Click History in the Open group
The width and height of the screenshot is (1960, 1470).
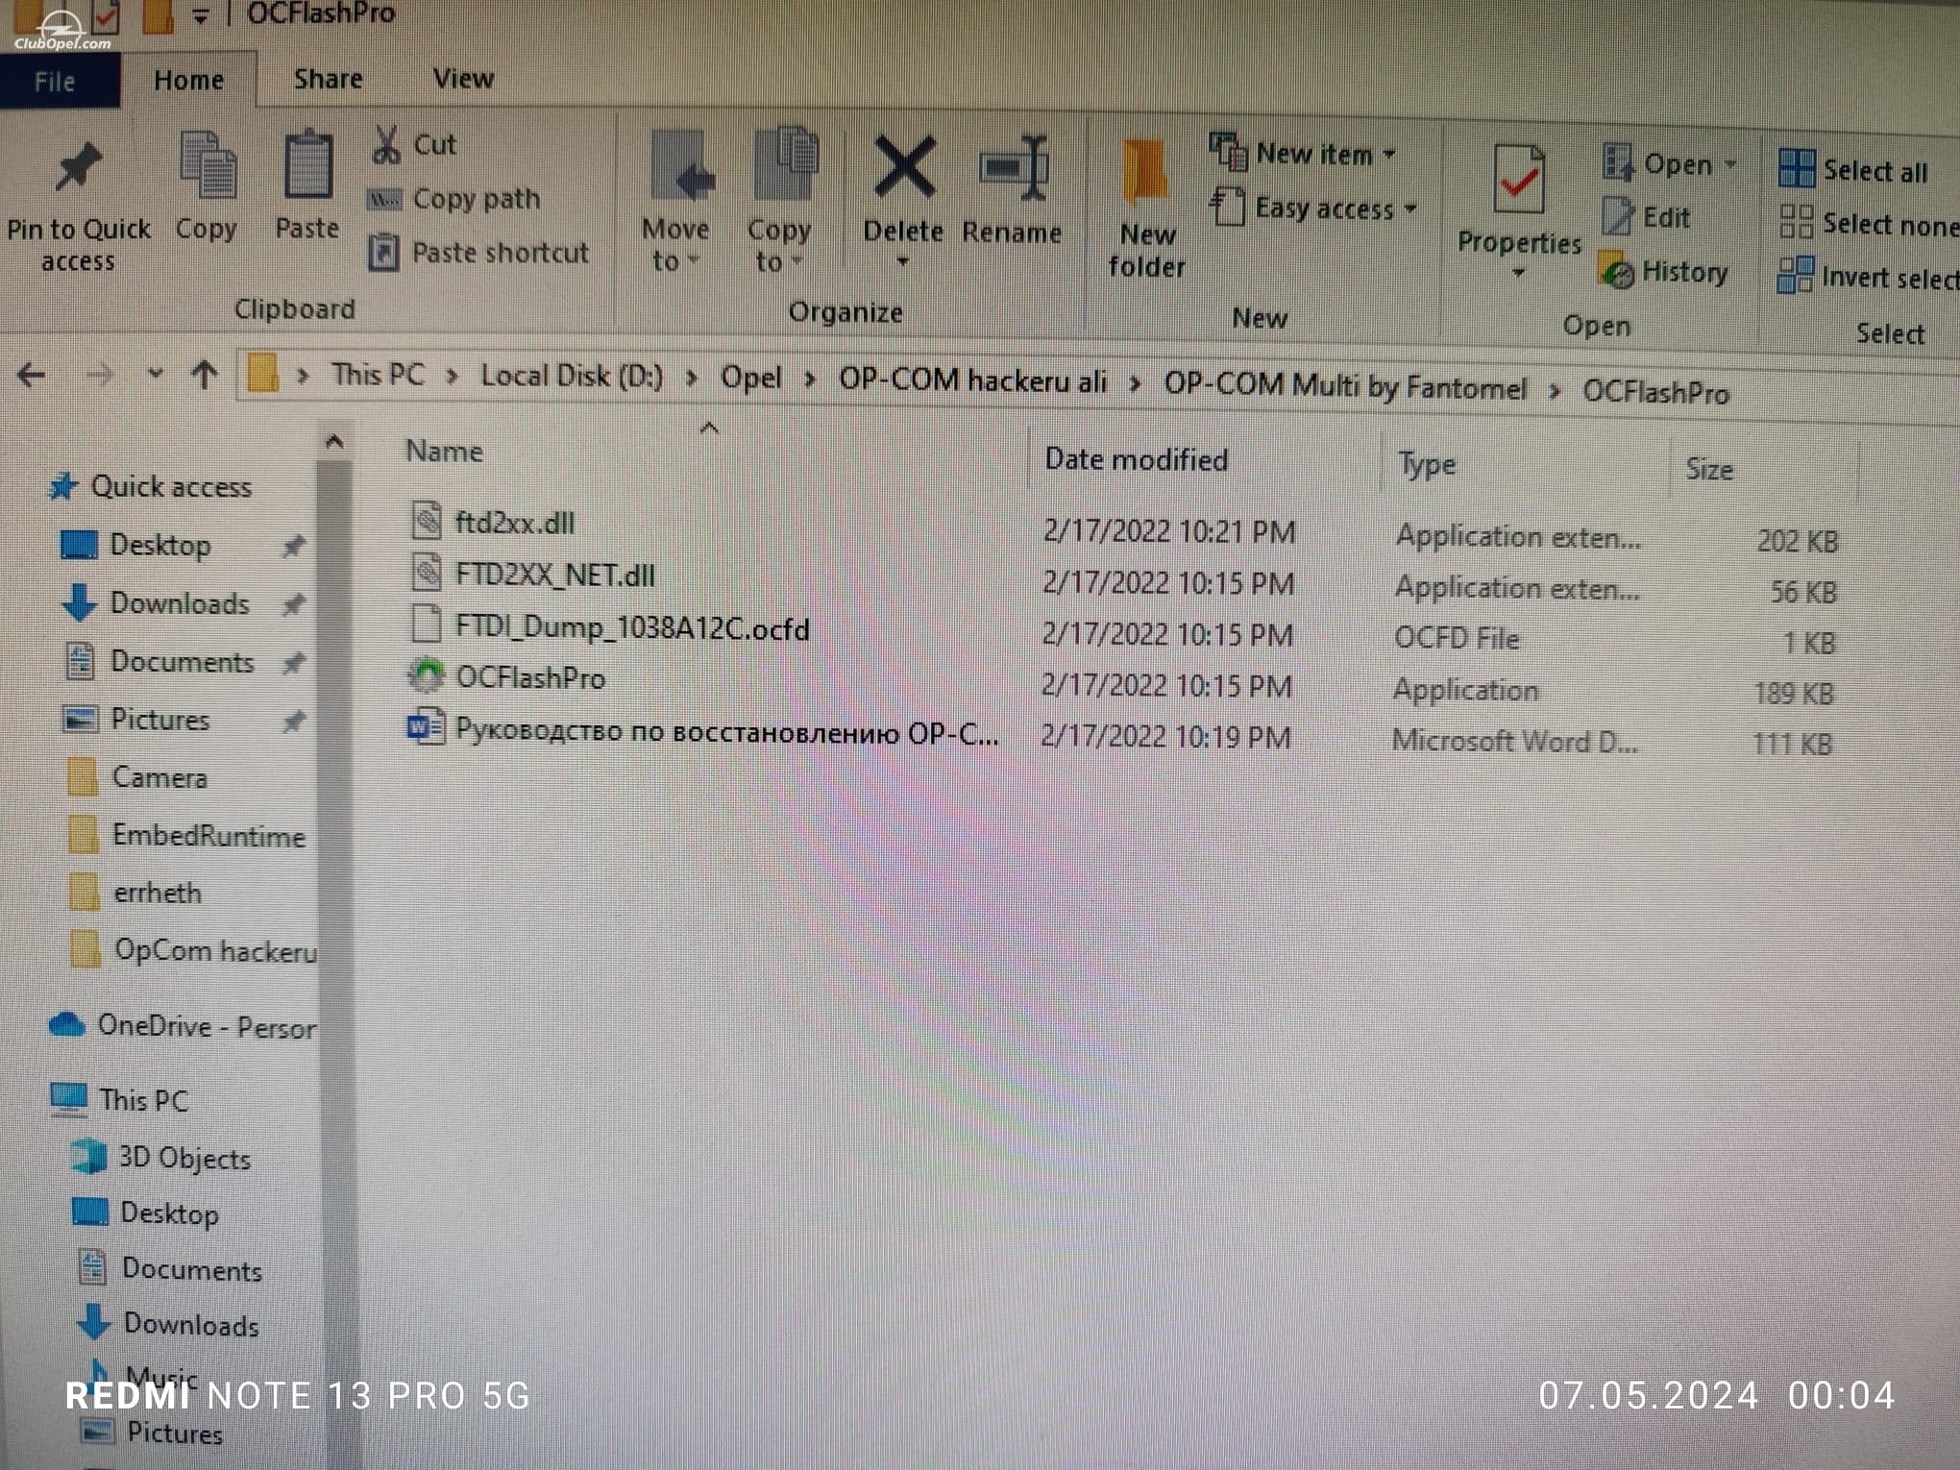(1664, 272)
